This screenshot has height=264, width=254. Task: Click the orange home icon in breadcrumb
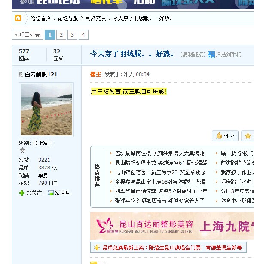pos(18,18)
